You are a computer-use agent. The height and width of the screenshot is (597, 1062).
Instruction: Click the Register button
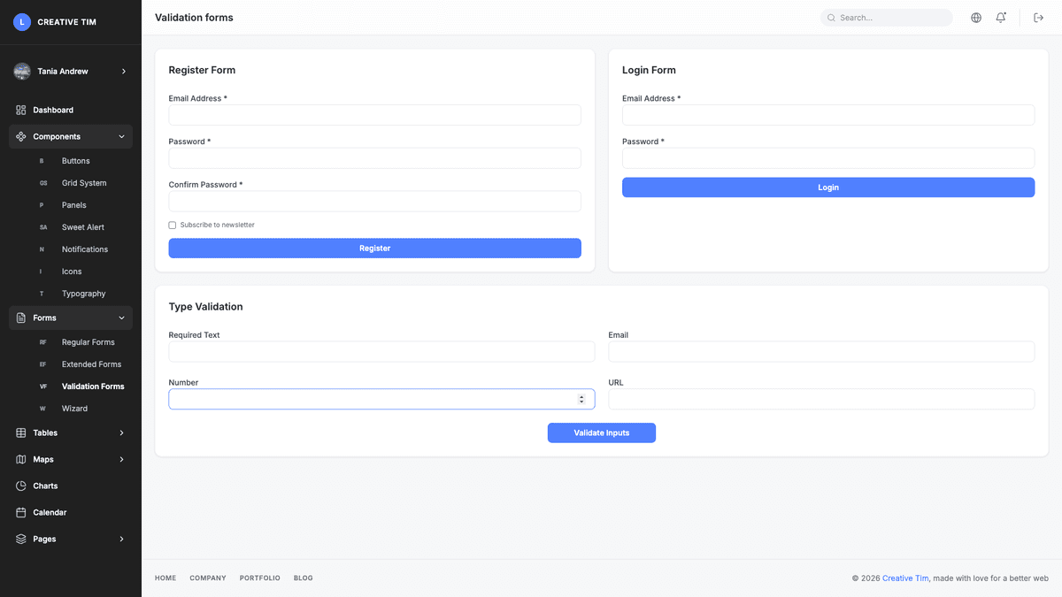(x=374, y=248)
